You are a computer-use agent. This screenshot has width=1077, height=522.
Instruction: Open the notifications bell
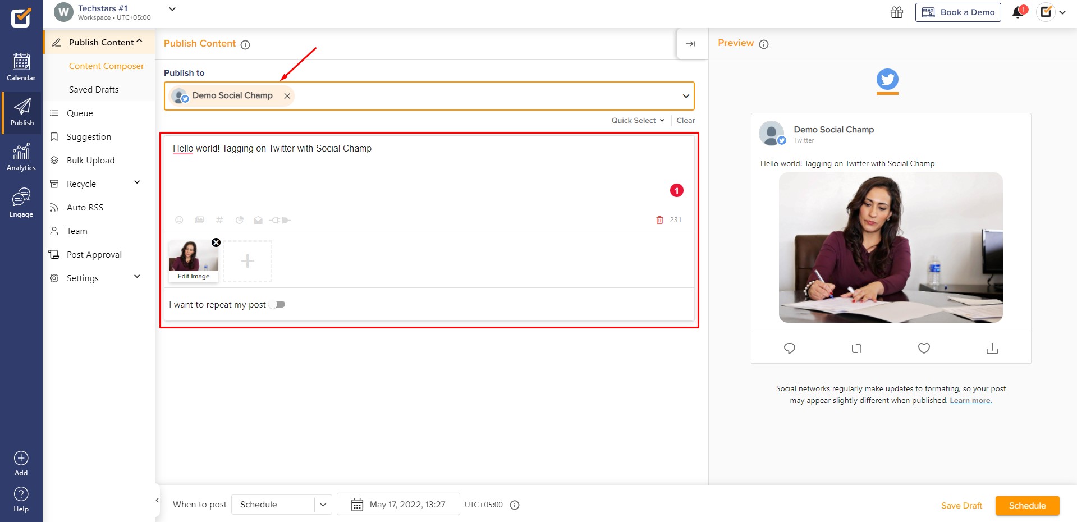tap(1018, 12)
